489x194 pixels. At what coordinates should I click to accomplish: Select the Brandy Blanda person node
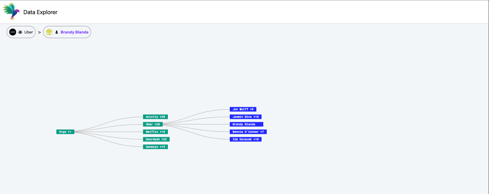247,124
